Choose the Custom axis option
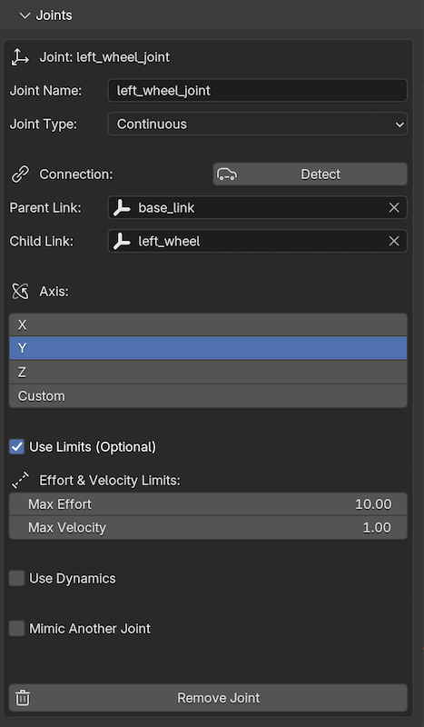Viewport: 424px width, 727px height. tap(208, 396)
